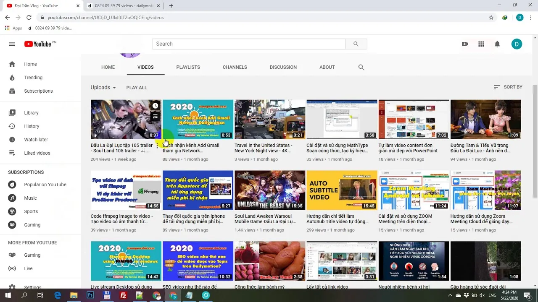The height and width of the screenshot is (302, 538).
Task: Open Photoshop from the taskbar
Action: (x=90, y=295)
